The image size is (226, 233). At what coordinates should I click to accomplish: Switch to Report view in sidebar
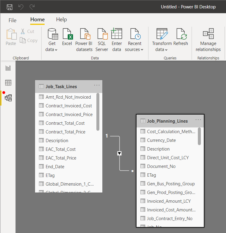click(8, 68)
